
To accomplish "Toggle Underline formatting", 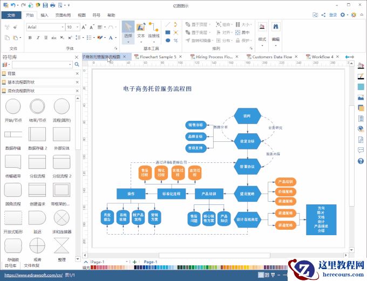I will (46, 38).
